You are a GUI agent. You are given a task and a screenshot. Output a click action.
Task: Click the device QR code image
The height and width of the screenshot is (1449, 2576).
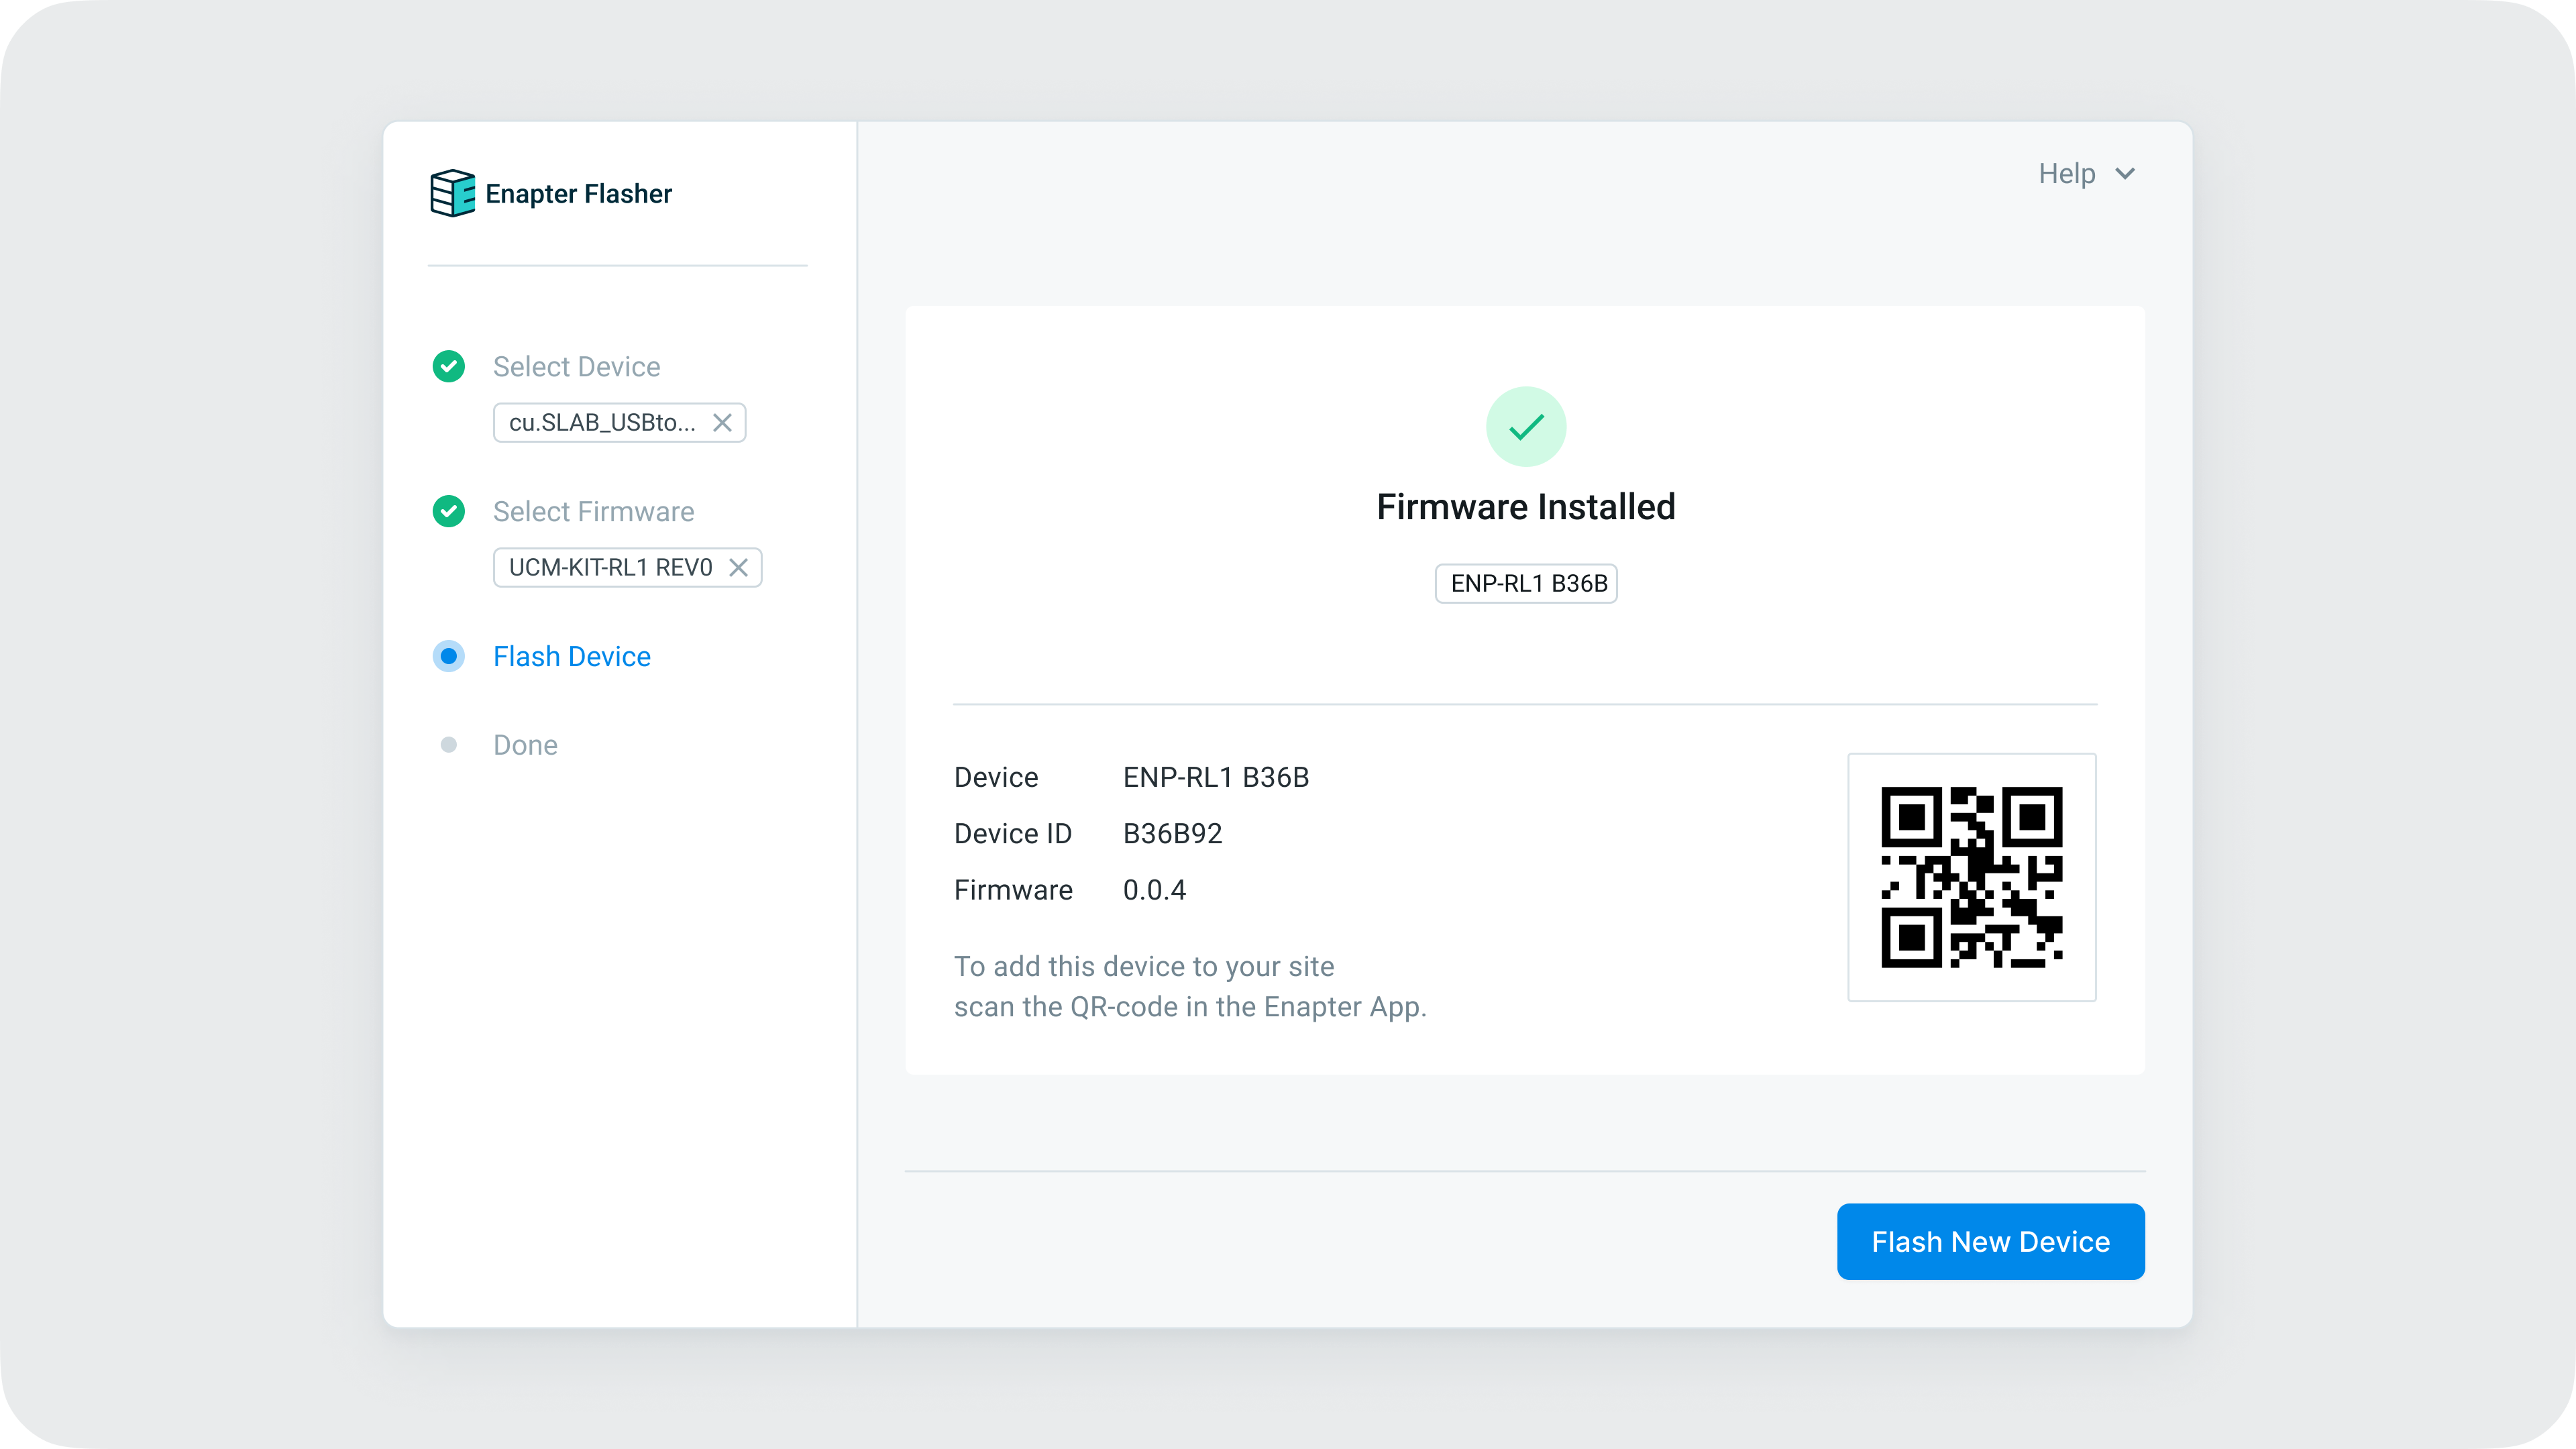click(1971, 877)
